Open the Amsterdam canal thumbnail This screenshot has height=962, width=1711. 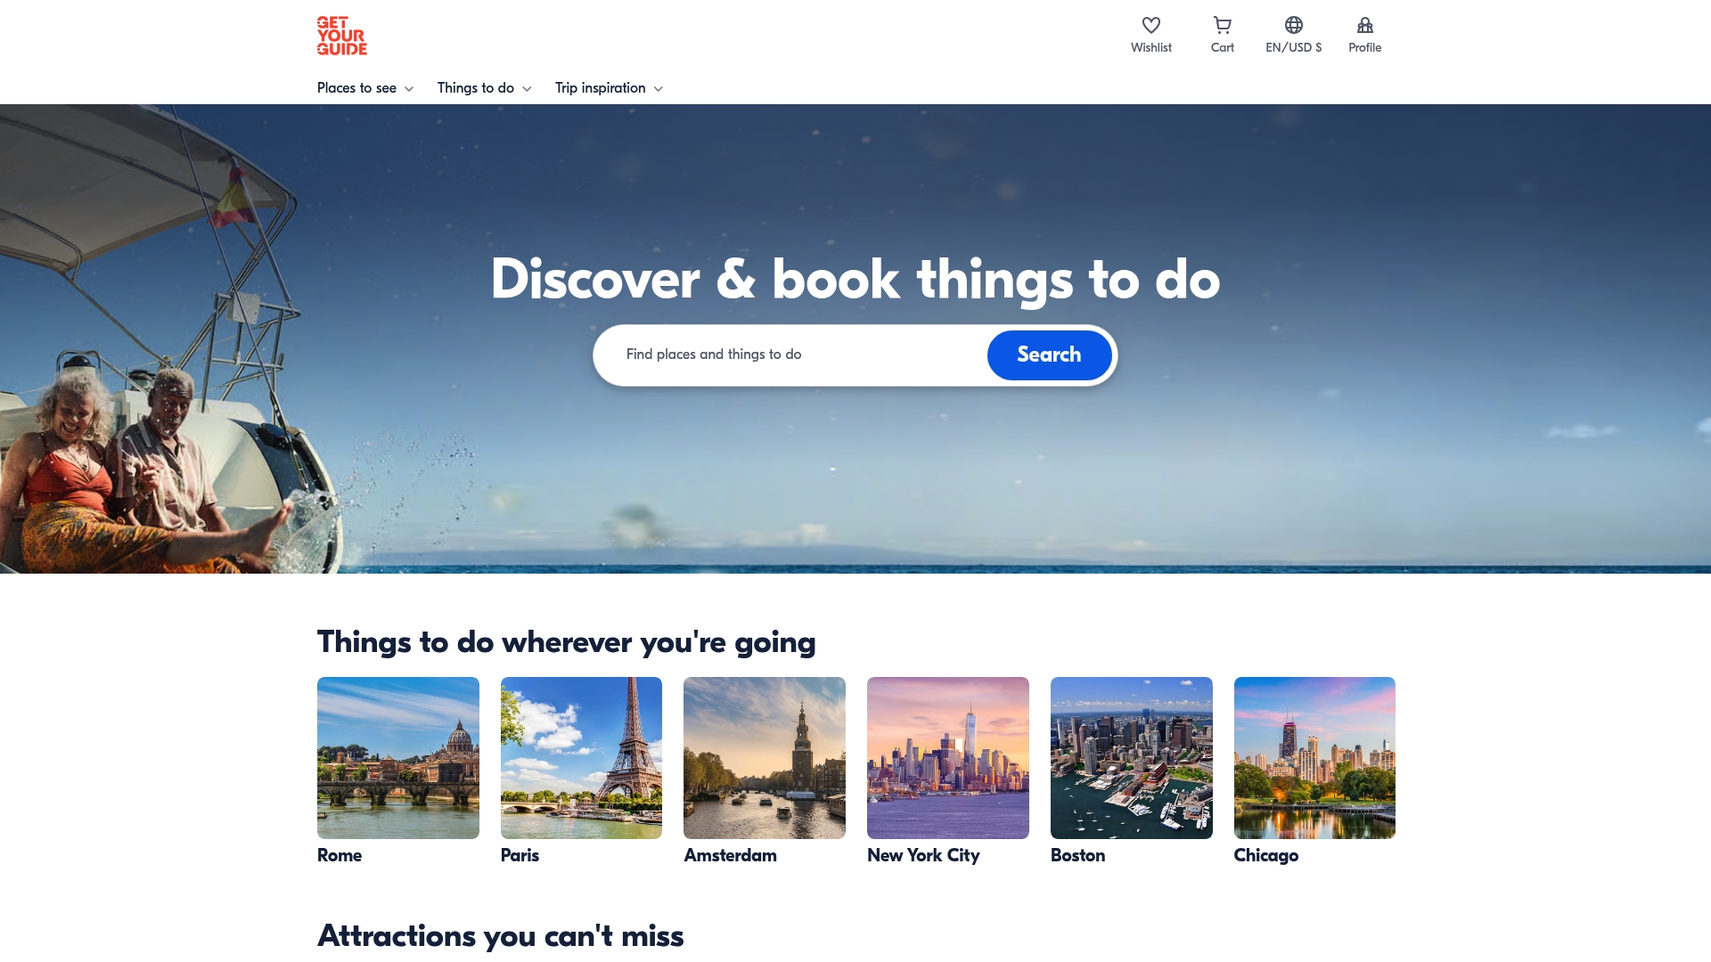(x=765, y=758)
